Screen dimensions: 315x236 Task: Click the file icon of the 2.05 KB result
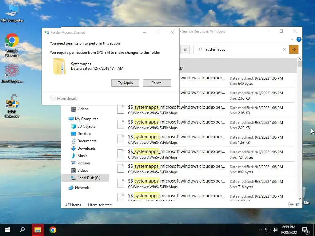click(x=121, y=109)
